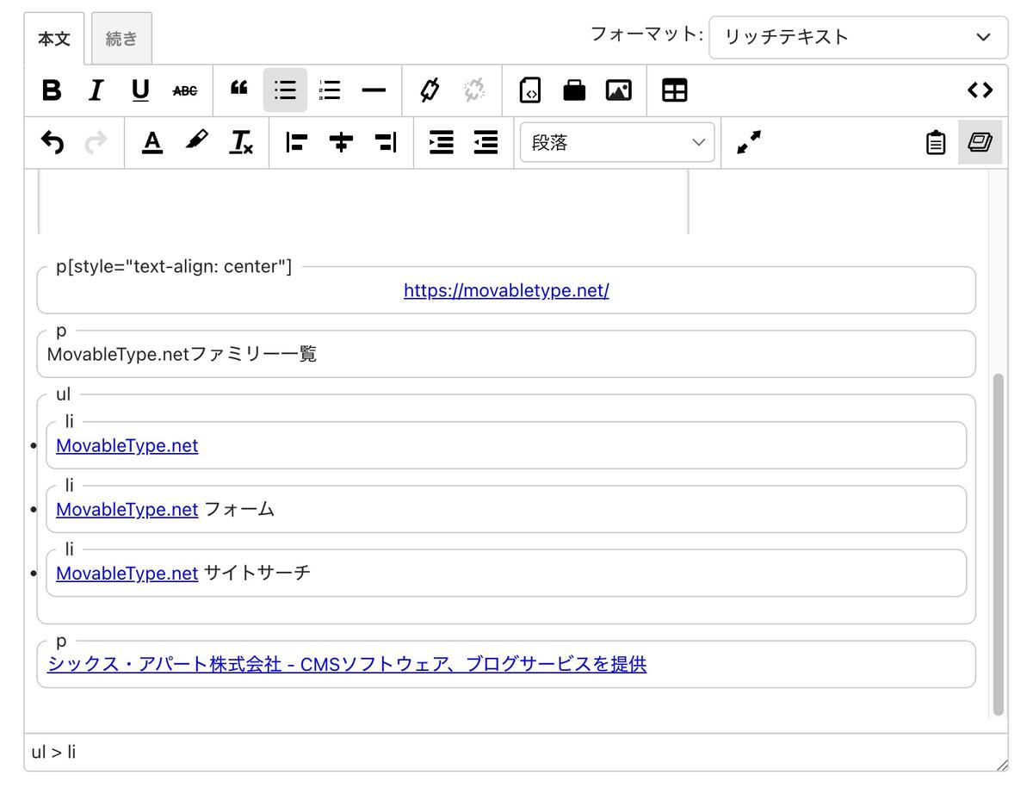Insert a table
Screen dimensions: 1033x794
click(x=674, y=90)
